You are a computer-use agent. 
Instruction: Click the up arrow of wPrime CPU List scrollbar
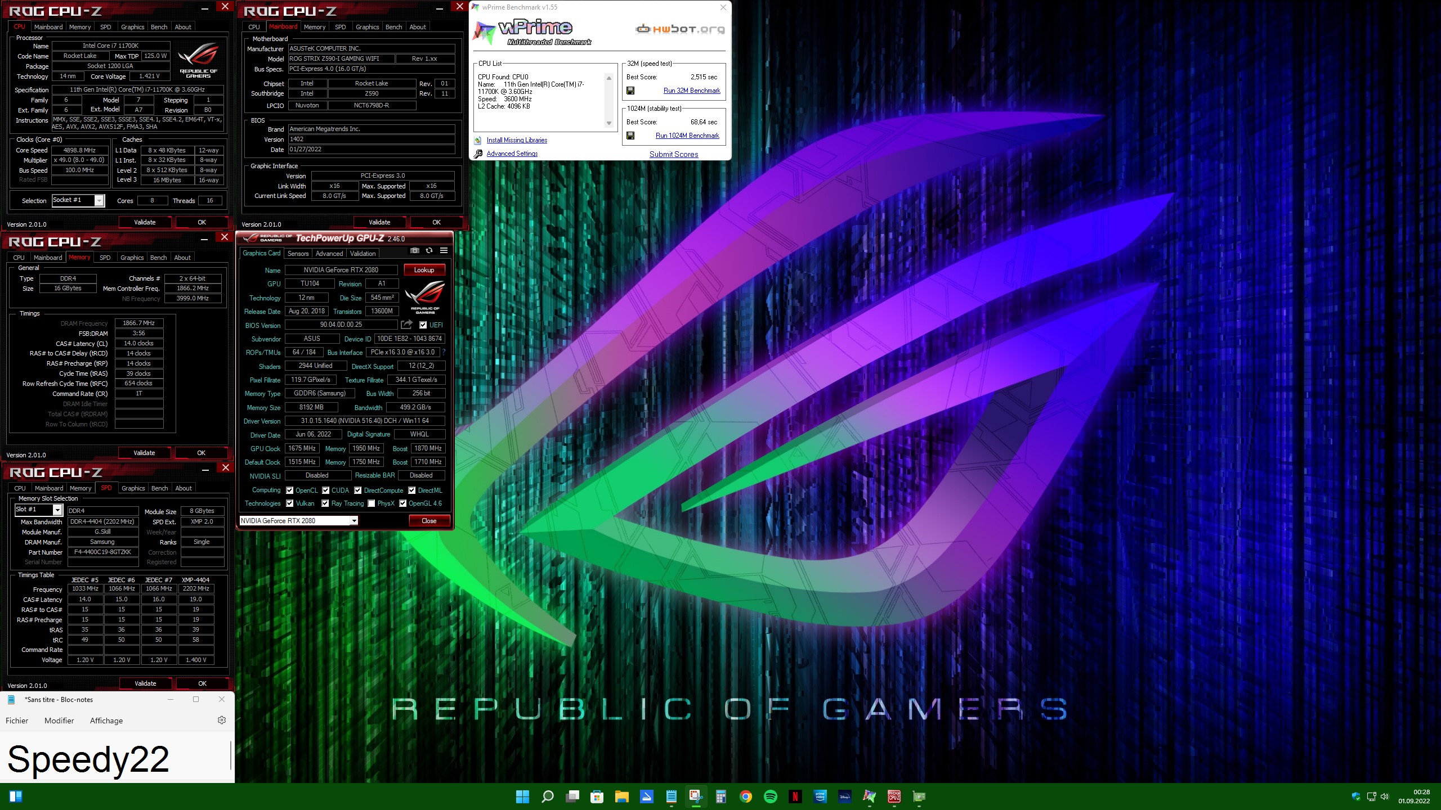point(609,78)
